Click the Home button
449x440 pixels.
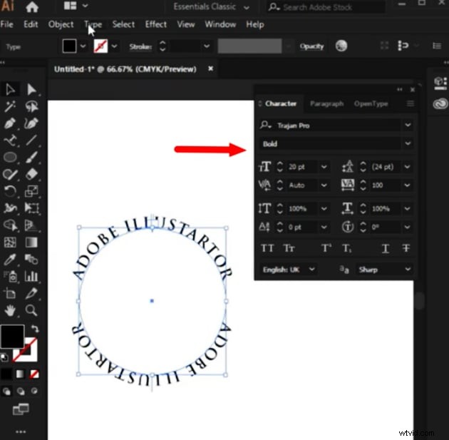pyautogui.click(x=32, y=7)
